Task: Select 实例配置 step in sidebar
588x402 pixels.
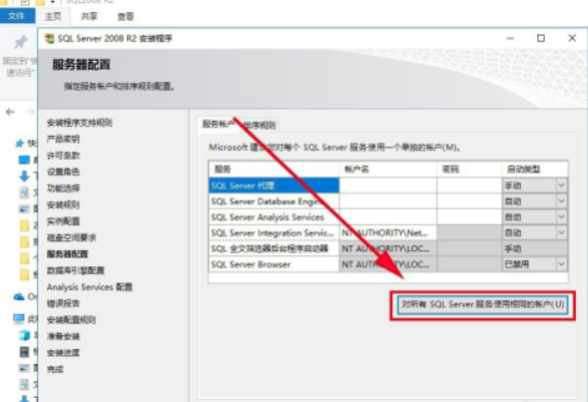Action: tap(63, 221)
